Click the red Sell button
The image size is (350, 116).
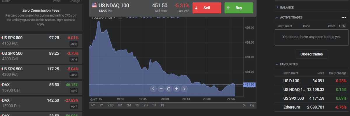tap(207, 8)
